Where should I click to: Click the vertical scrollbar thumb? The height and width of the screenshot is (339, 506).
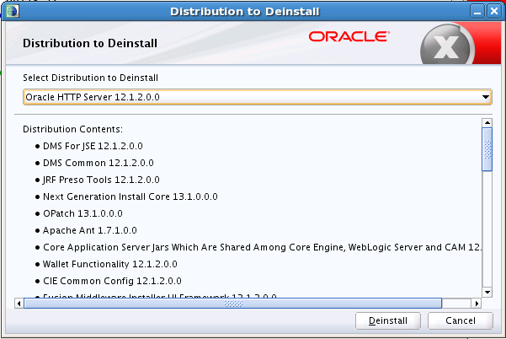point(487,149)
